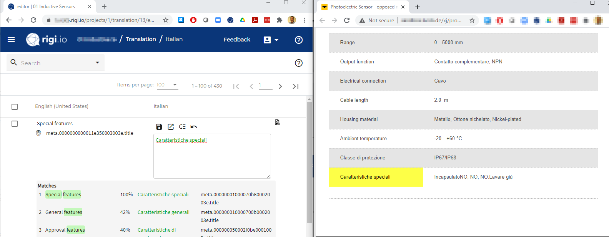Click the Zoom extension icon
609x237 pixels.
(218, 20)
